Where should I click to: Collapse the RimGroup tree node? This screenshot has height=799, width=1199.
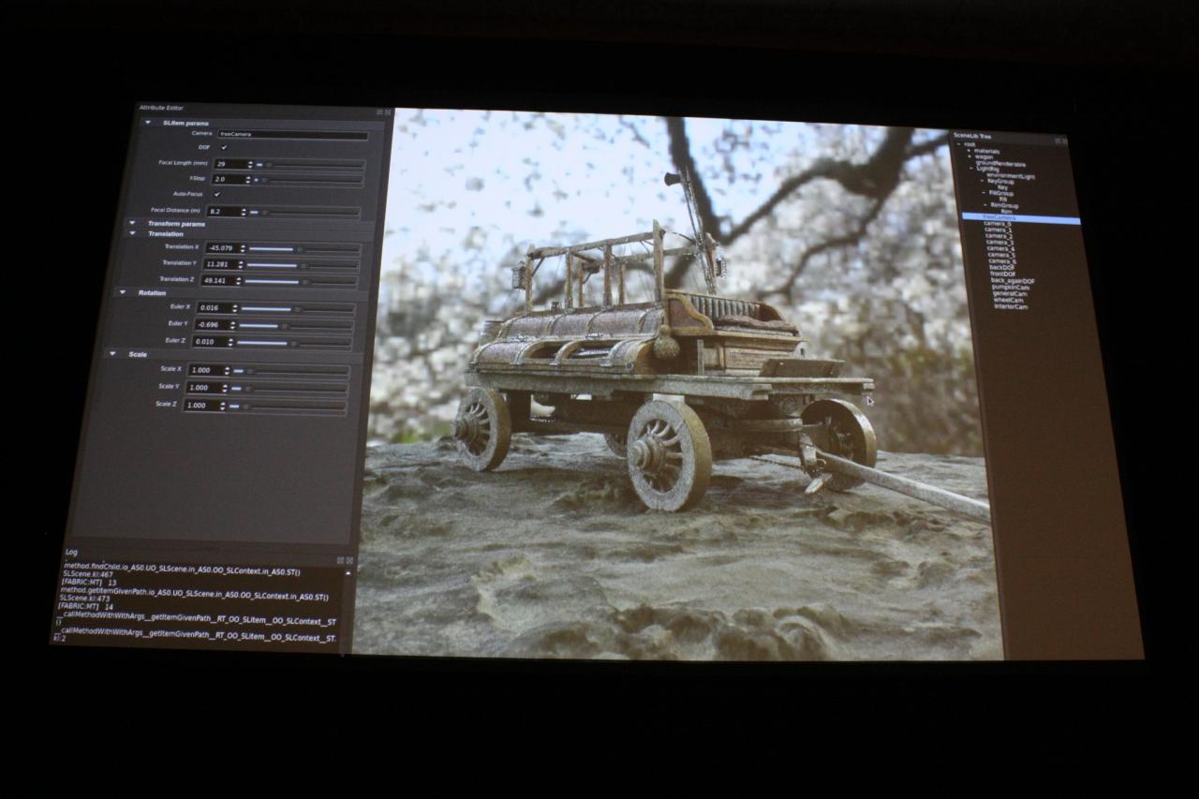[985, 205]
